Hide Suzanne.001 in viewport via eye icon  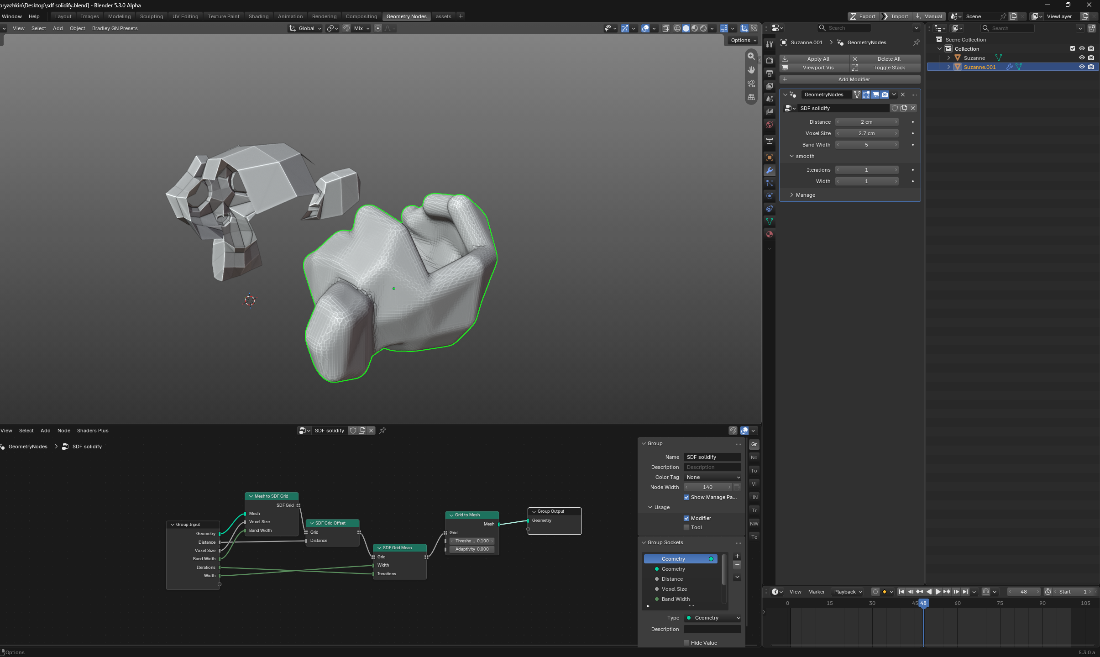1082,67
